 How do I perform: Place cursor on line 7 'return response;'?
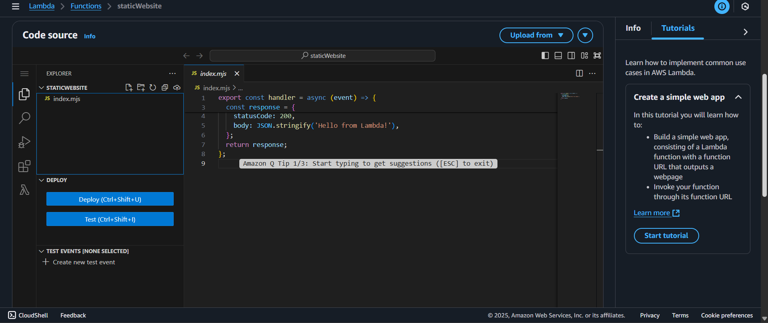coord(256,145)
